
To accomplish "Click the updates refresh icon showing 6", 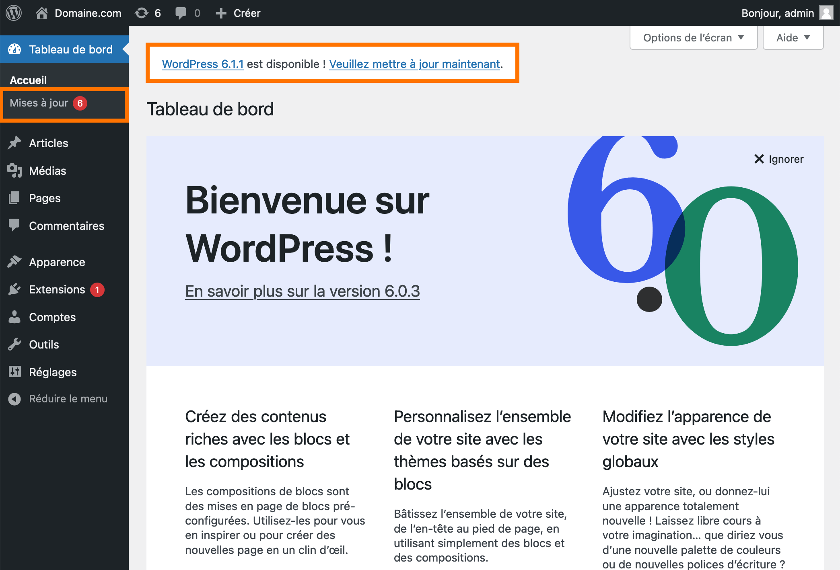I will click(x=142, y=13).
